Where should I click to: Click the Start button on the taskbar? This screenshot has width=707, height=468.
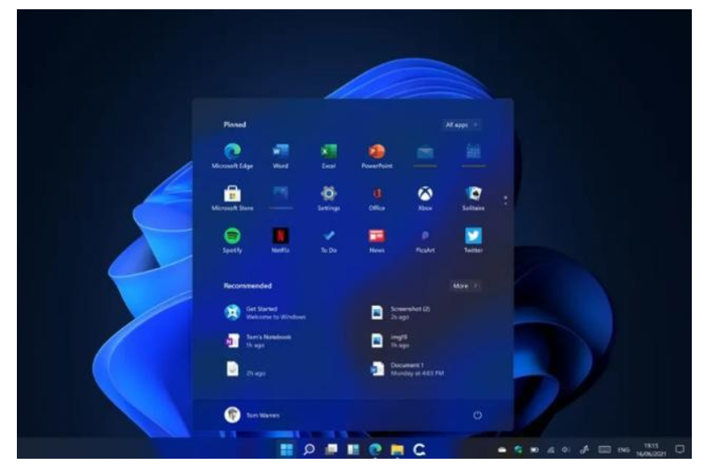coord(287,449)
